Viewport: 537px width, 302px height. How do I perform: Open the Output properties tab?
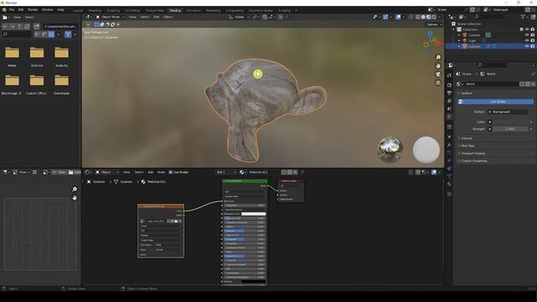pos(450,93)
